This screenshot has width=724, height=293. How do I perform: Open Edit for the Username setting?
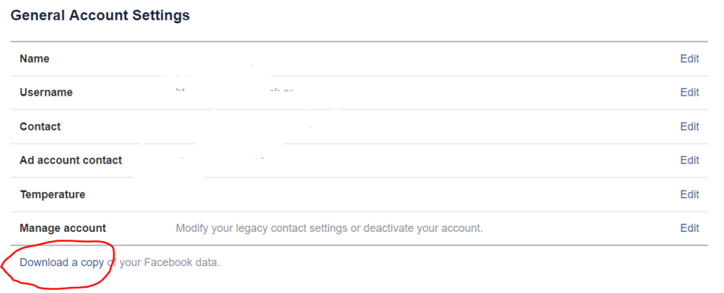click(x=689, y=93)
